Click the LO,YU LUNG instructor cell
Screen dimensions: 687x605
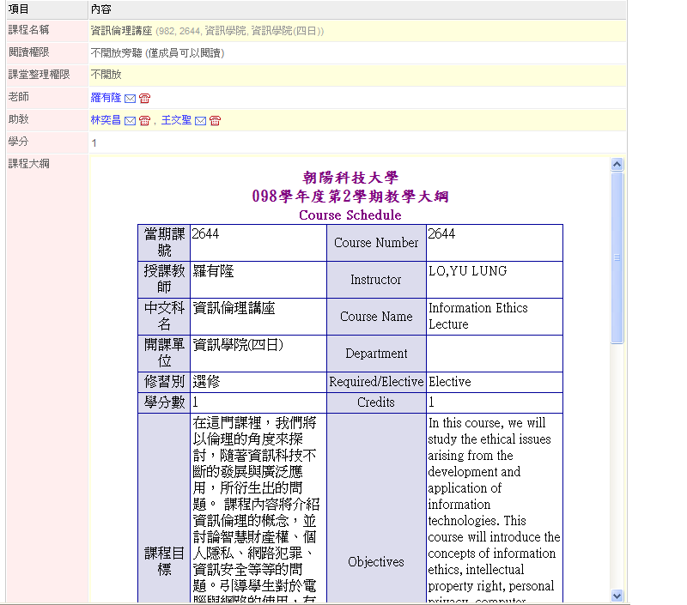tap(468, 271)
